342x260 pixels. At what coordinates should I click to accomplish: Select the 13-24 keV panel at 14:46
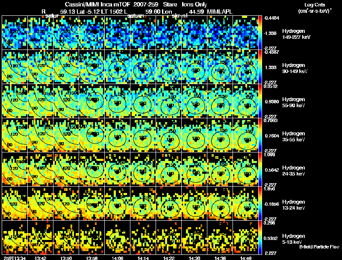[245, 204]
